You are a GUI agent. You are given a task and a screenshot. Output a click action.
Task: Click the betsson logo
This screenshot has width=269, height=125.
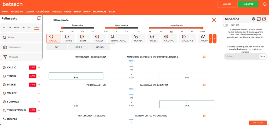click(x=13, y=4)
